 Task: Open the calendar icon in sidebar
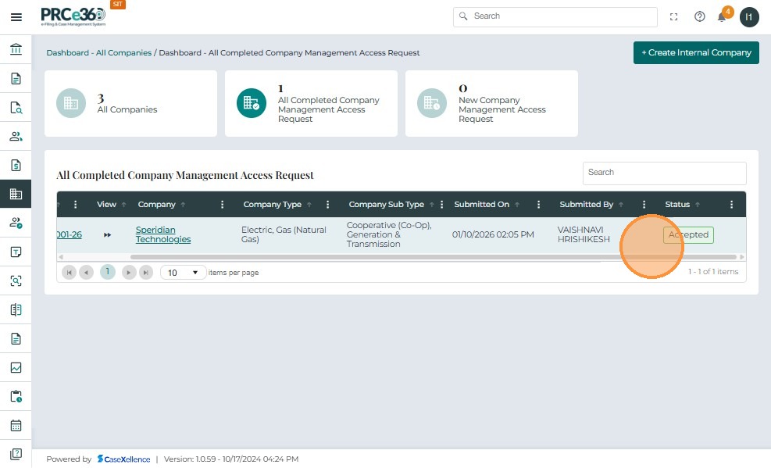(16, 426)
